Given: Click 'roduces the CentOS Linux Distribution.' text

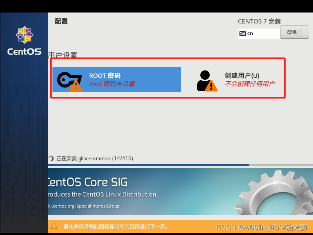Looking at the screenshot, I should (x=103, y=194).
